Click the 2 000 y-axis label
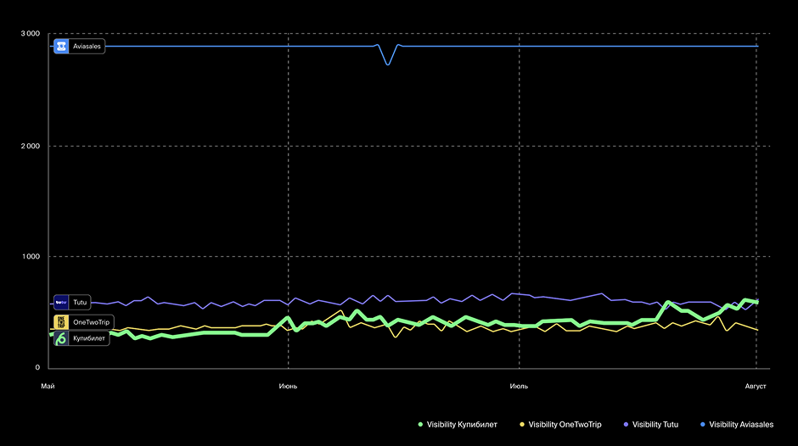Screen dimensions: 798x446 30,146
